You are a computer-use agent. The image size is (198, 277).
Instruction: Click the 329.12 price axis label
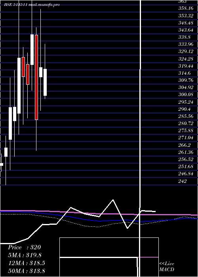pyautogui.click(x=186, y=51)
